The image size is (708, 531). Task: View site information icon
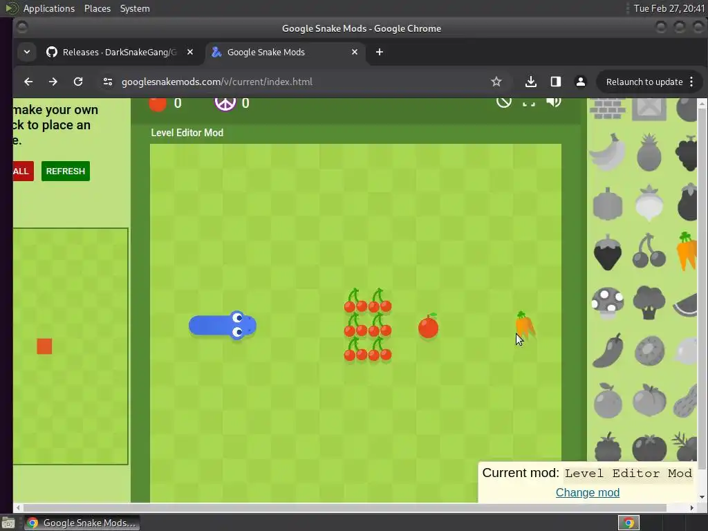pos(107,82)
